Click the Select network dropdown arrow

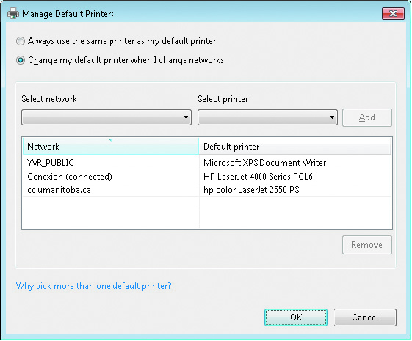click(186, 117)
